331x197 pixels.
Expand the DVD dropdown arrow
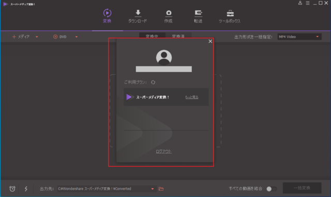point(77,37)
